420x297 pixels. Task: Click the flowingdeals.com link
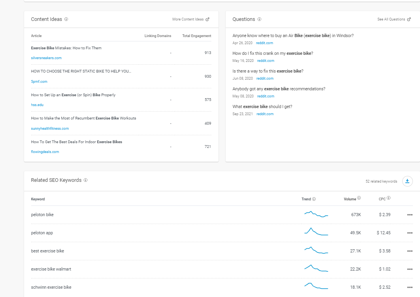coord(45,152)
